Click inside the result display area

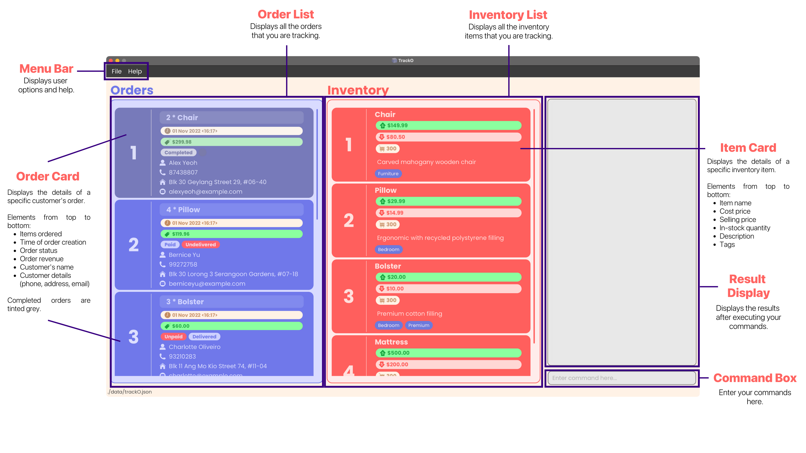[622, 232]
